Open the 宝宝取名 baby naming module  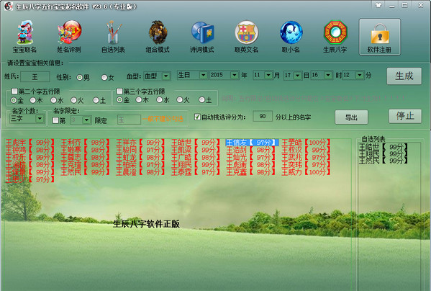coord(24,36)
